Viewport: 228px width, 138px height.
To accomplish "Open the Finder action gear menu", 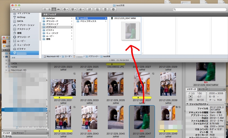I will pyautogui.click(x=66, y=9).
